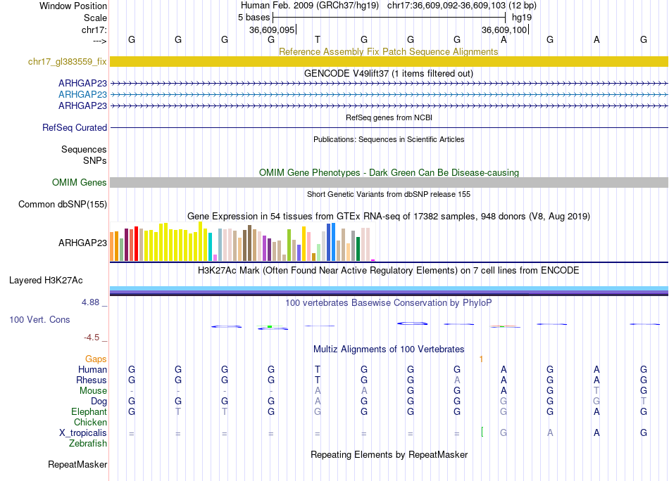Click the chr17: base position label
The image size is (669, 481).
coord(94,30)
